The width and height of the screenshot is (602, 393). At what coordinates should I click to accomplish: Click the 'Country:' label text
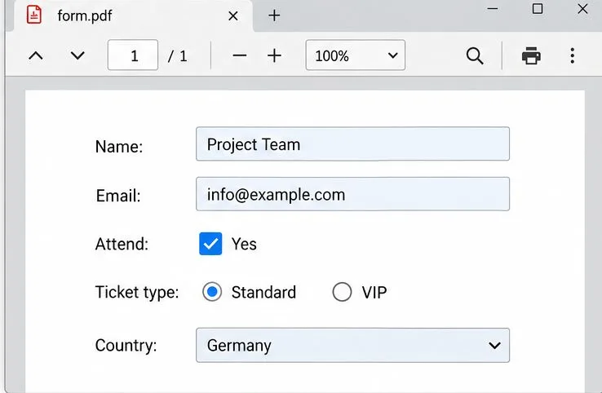click(x=126, y=346)
